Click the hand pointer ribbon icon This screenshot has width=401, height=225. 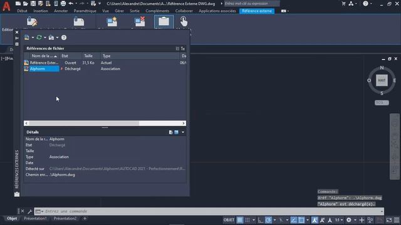[x=184, y=21]
